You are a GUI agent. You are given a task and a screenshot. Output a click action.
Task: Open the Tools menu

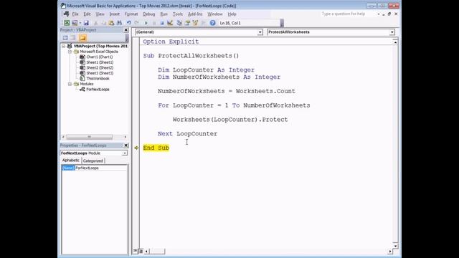pos(178,14)
